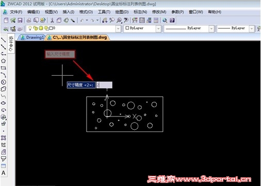Redo the last undone action

[x=93, y=21]
